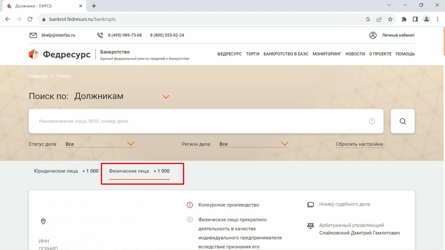The height and width of the screenshot is (250, 445).
Task: Click the Федресурс logo
Action: coord(60,54)
